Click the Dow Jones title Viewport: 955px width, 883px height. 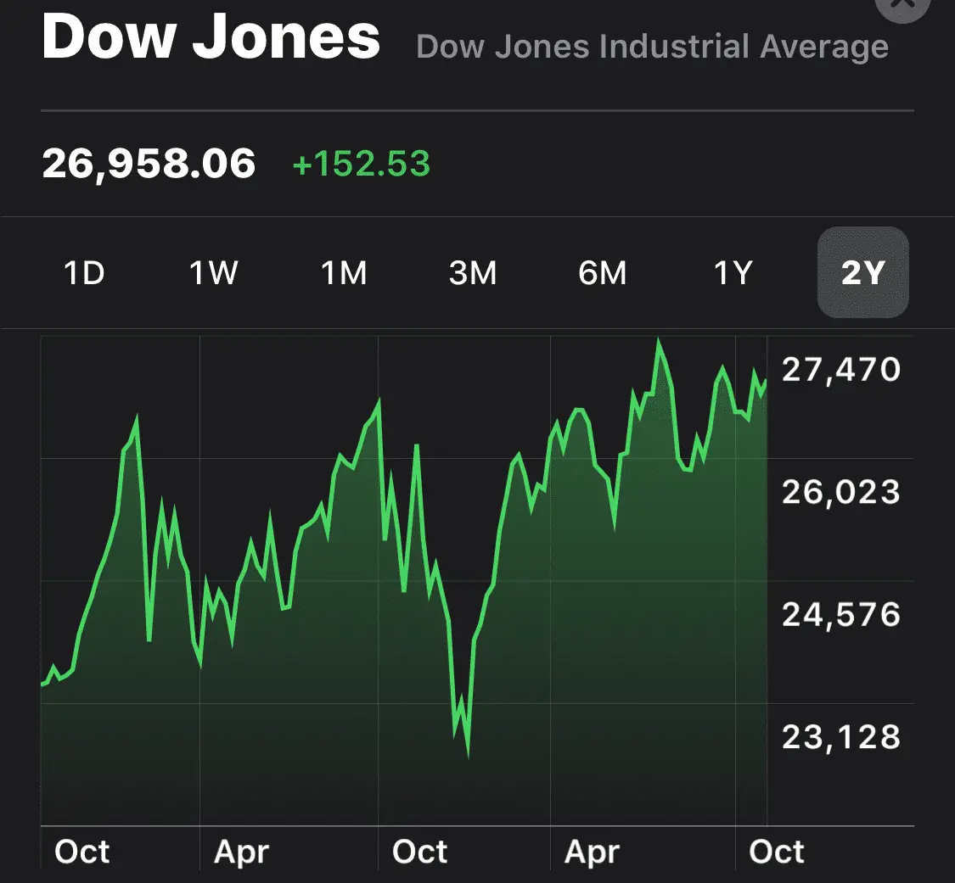click(x=211, y=37)
